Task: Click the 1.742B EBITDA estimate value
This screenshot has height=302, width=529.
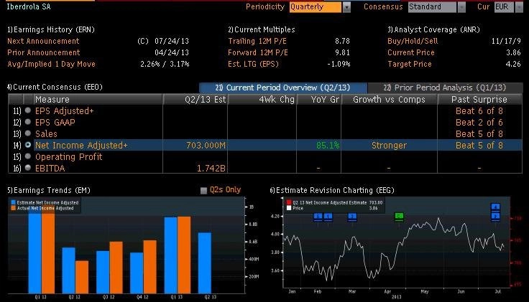Action: (x=211, y=168)
